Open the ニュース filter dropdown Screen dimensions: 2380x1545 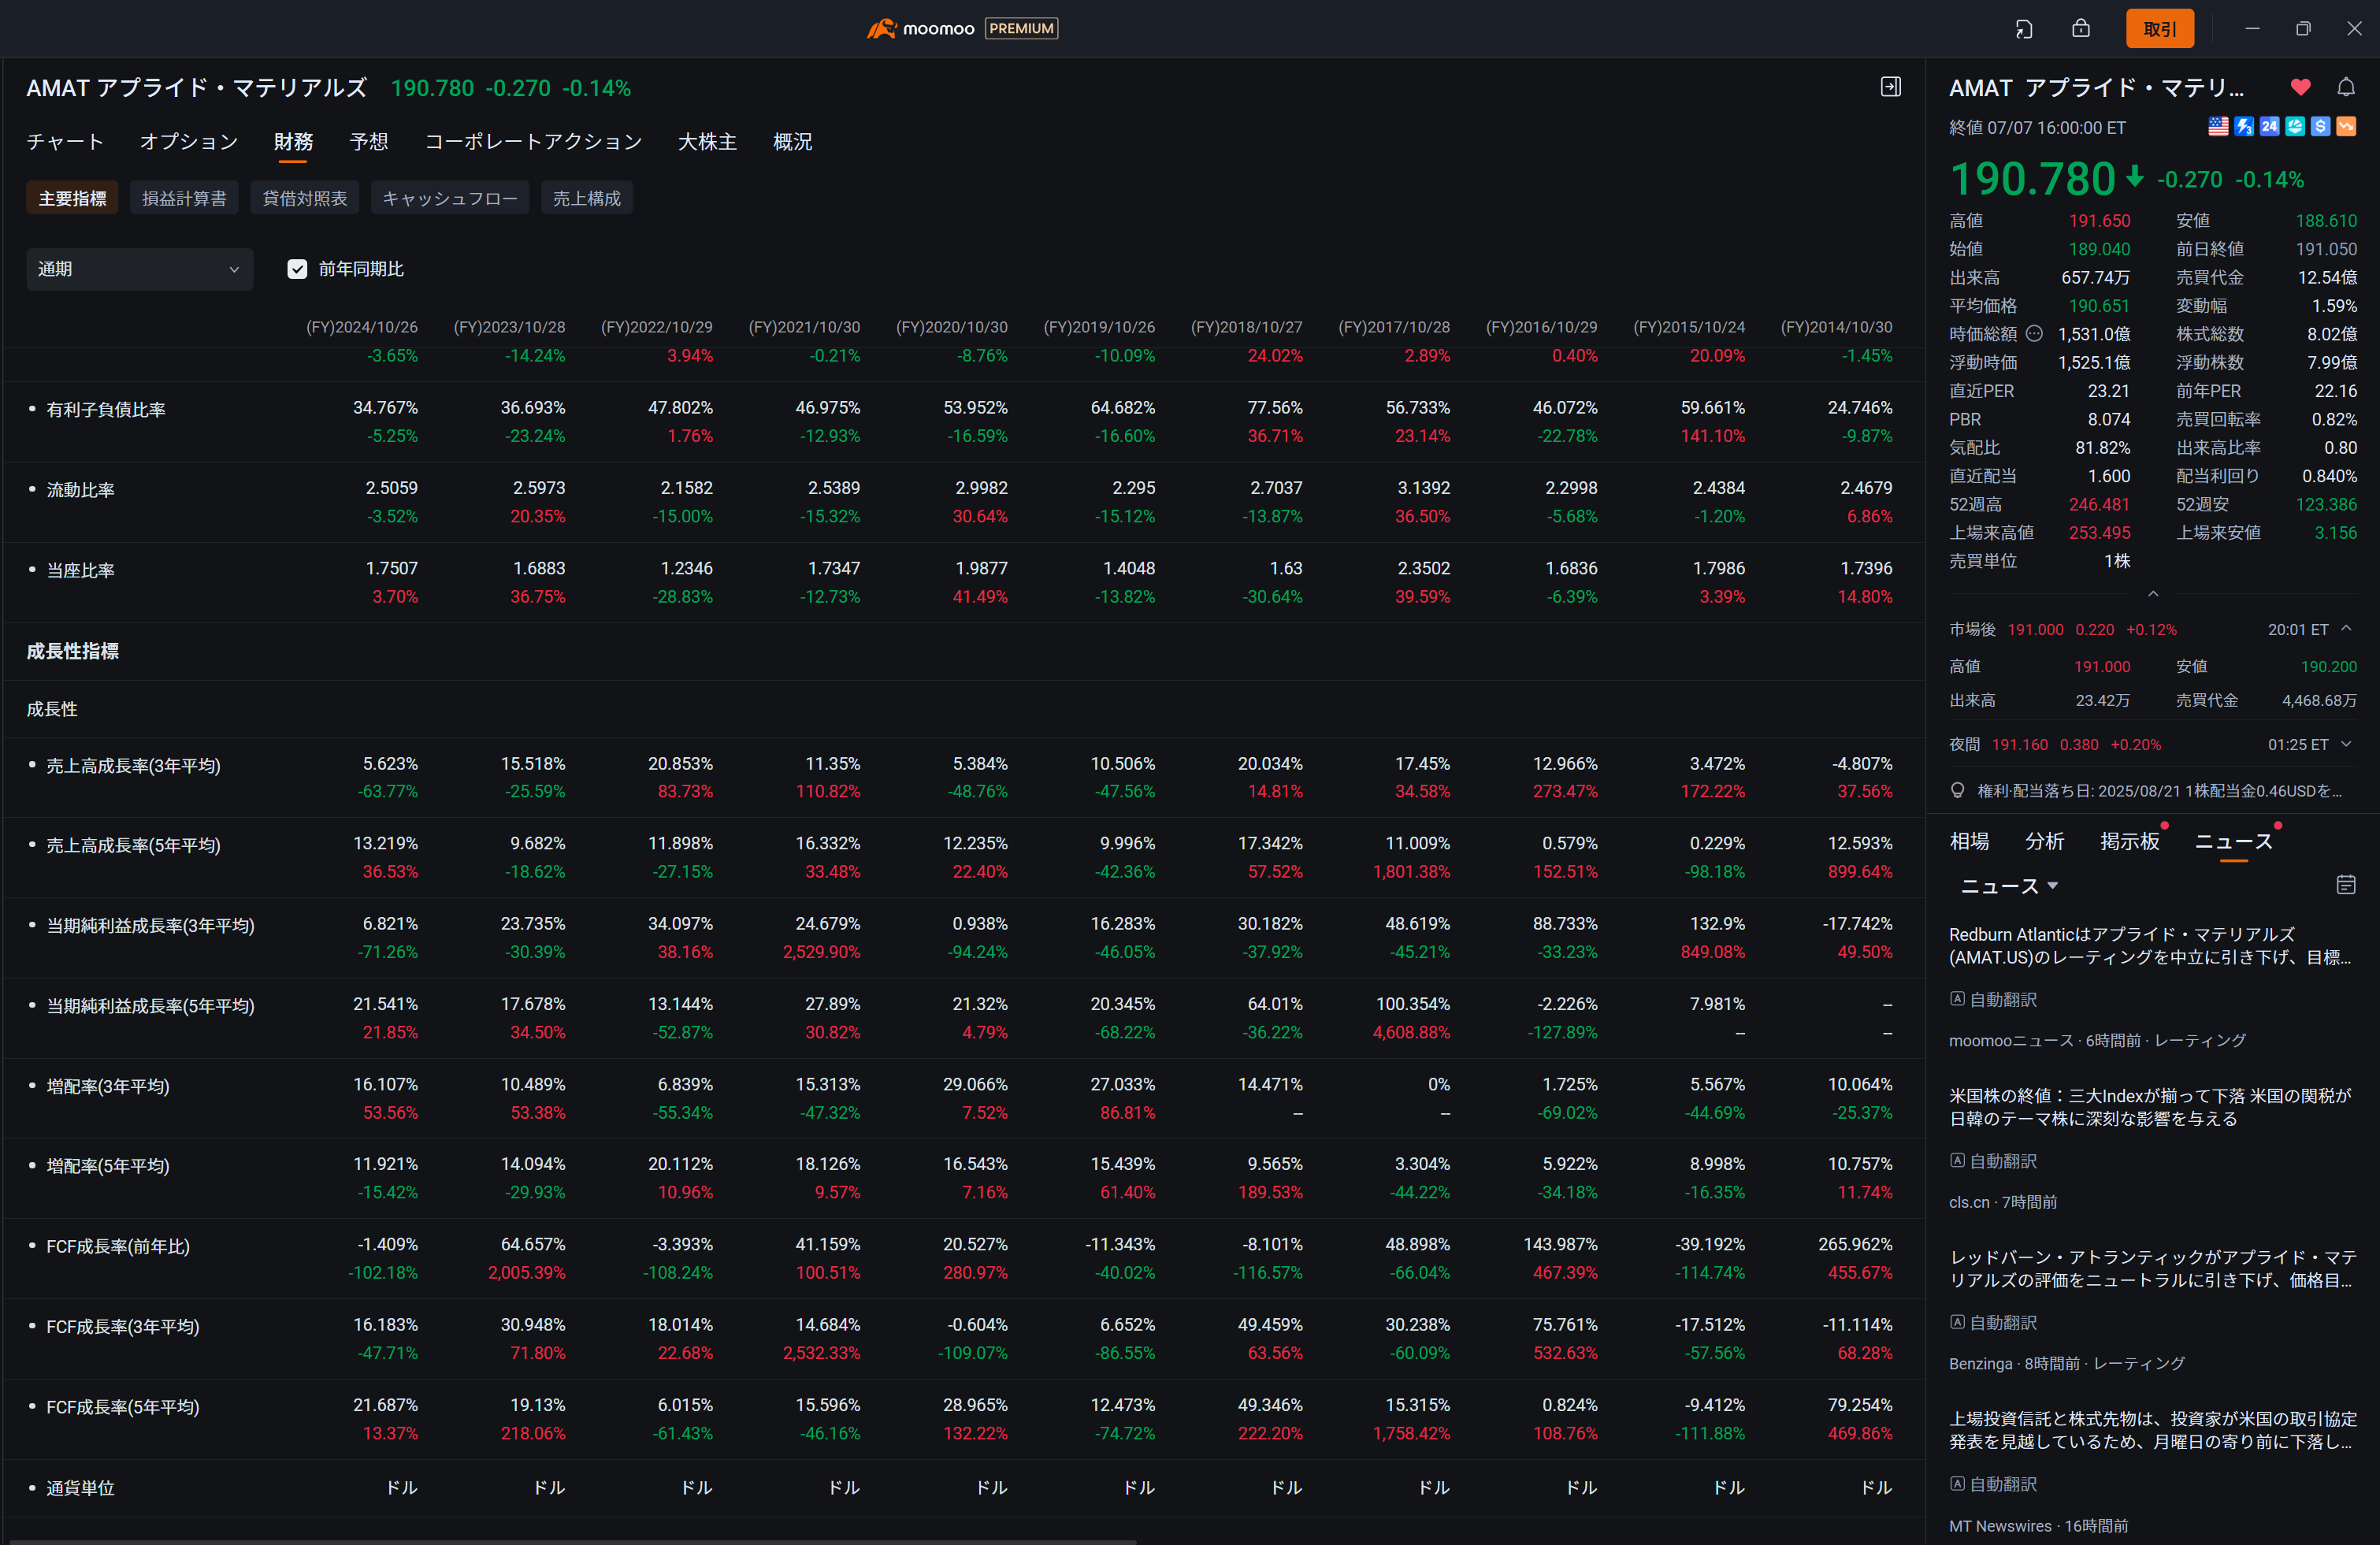[x=2009, y=886]
